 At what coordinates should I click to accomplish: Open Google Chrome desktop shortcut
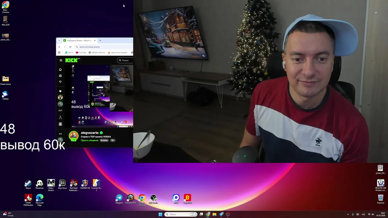point(142,200)
